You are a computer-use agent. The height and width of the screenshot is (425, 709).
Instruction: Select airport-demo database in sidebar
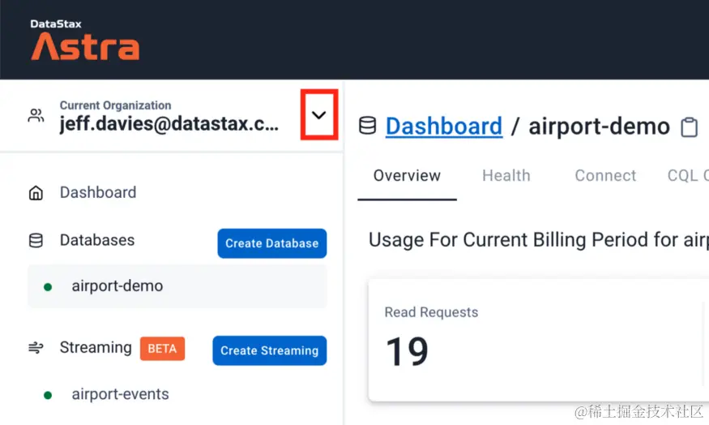(x=117, y=286)
